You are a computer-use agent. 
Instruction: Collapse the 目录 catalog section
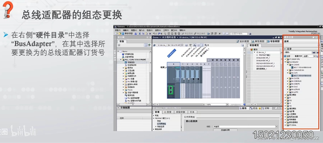coord(285,49)
